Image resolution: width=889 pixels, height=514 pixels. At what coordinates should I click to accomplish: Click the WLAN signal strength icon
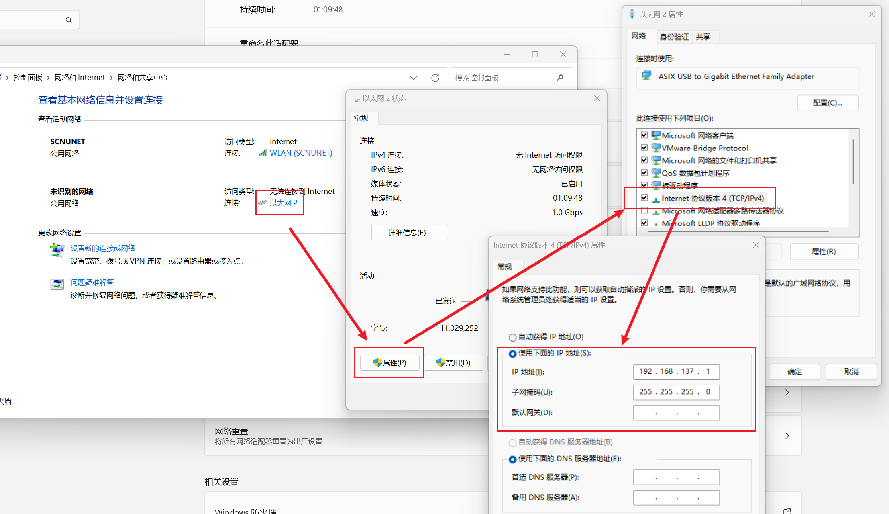(263, 153)
